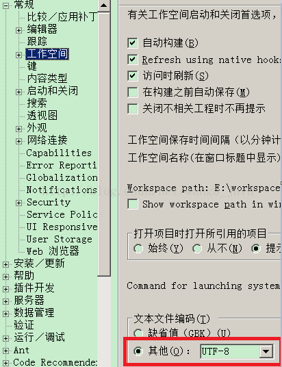This screenshot has width=282, height=367.
Task: Select 服务器 in the tree
Action: pyautogui.click(x=29, y=301)
